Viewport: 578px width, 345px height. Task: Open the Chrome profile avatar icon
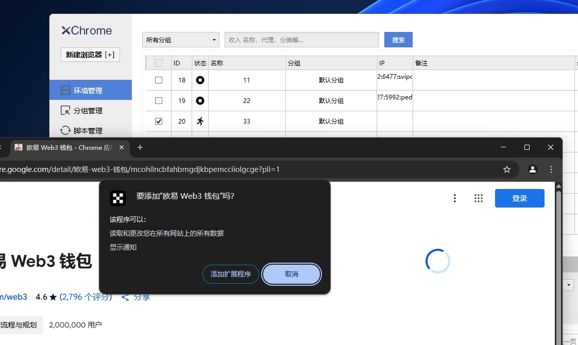(x=532, y=169)
